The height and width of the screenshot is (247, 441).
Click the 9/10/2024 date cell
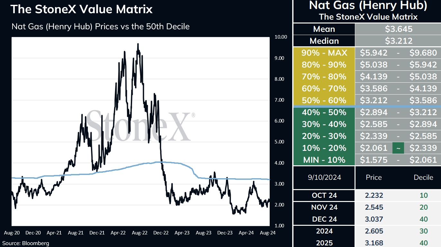324,177
